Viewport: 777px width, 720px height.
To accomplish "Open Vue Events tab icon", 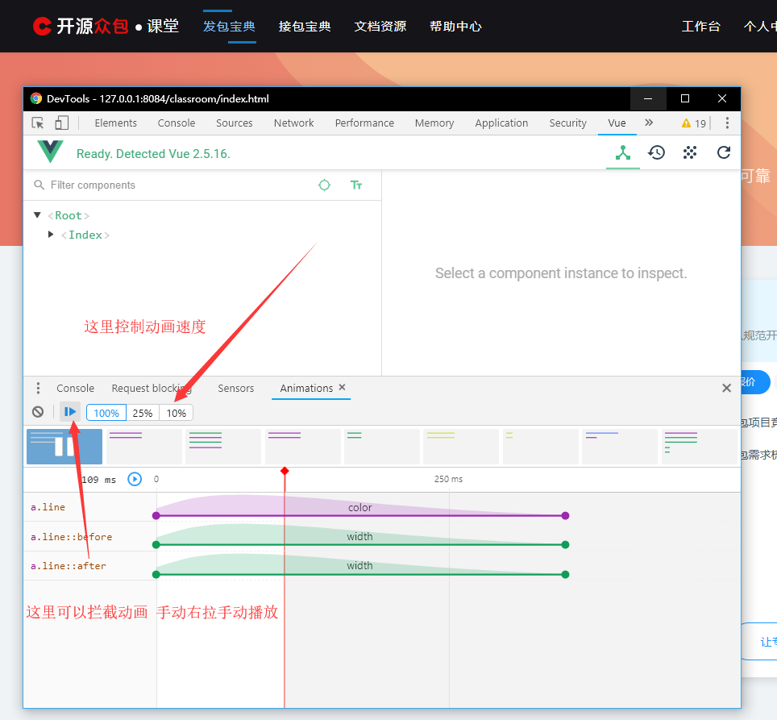I will (690, 152).
